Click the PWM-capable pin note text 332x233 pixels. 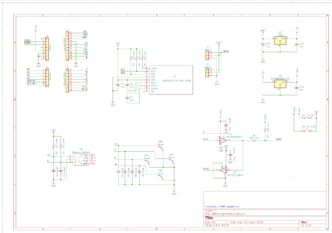tap(224, 207)
